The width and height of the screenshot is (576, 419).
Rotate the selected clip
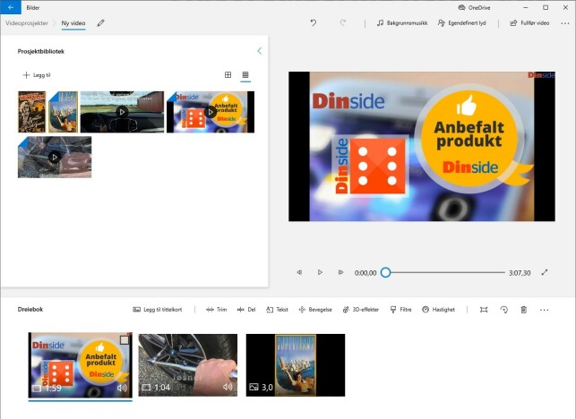tap(504, 310)
